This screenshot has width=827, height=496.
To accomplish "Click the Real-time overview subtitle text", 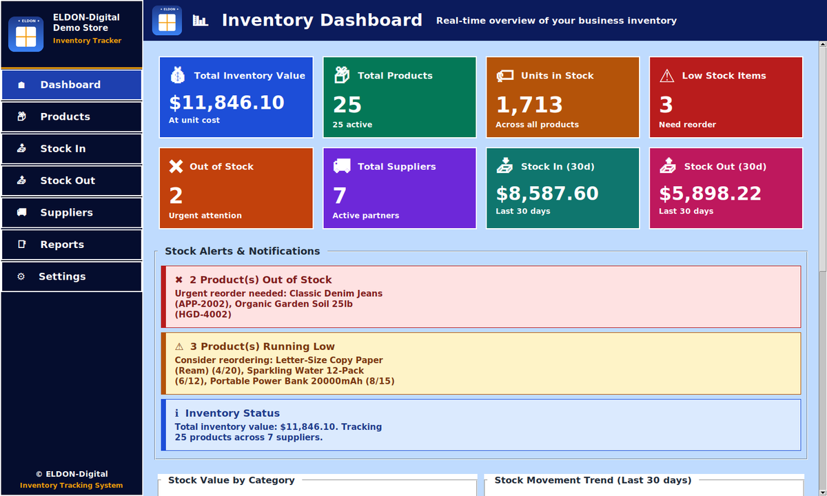I will pos(556,21).
